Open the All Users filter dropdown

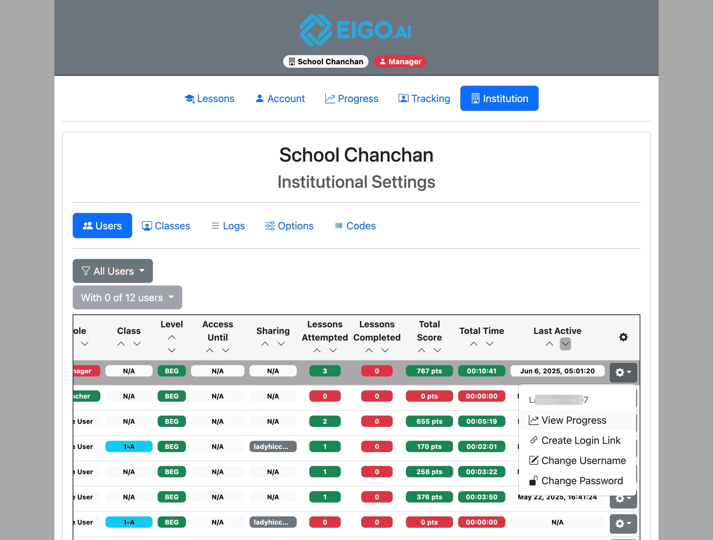[x=113, y=271]
